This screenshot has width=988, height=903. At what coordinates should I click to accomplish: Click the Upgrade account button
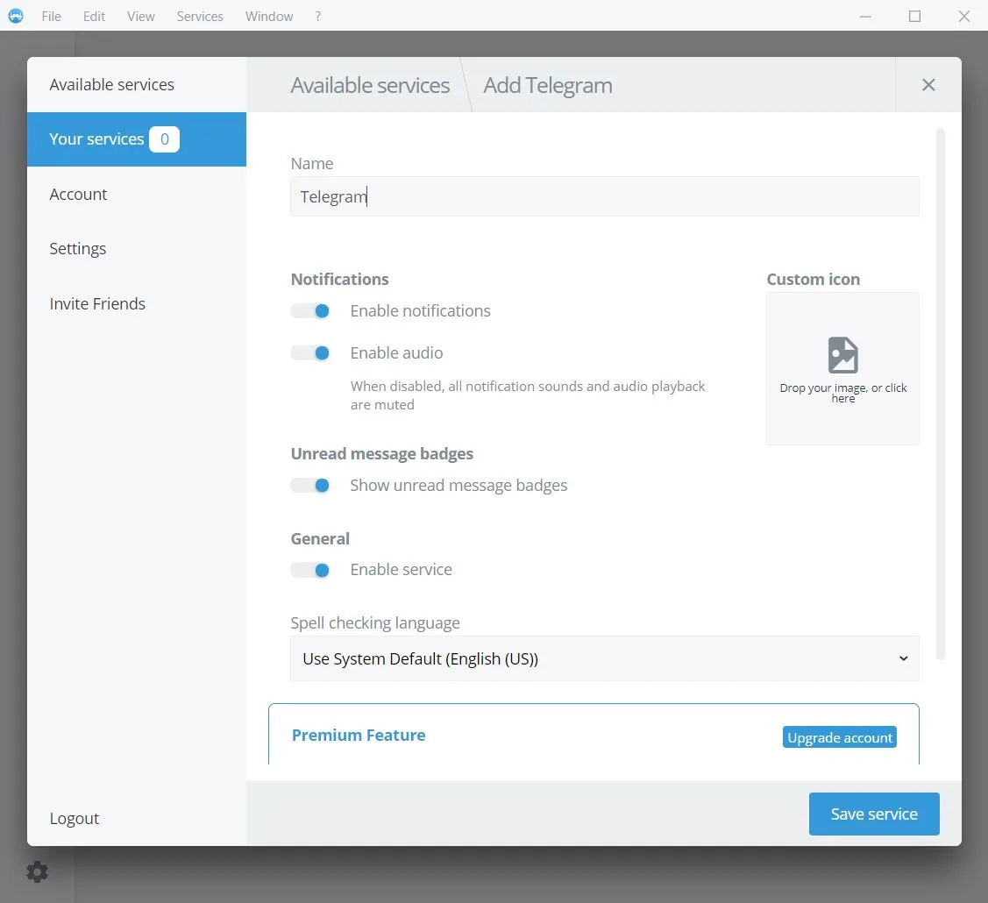pyautogui.click(x=839, y=737)
